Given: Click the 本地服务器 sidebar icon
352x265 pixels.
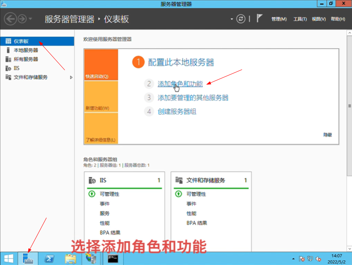Looking at the screenshot, I should pos(8,50).
